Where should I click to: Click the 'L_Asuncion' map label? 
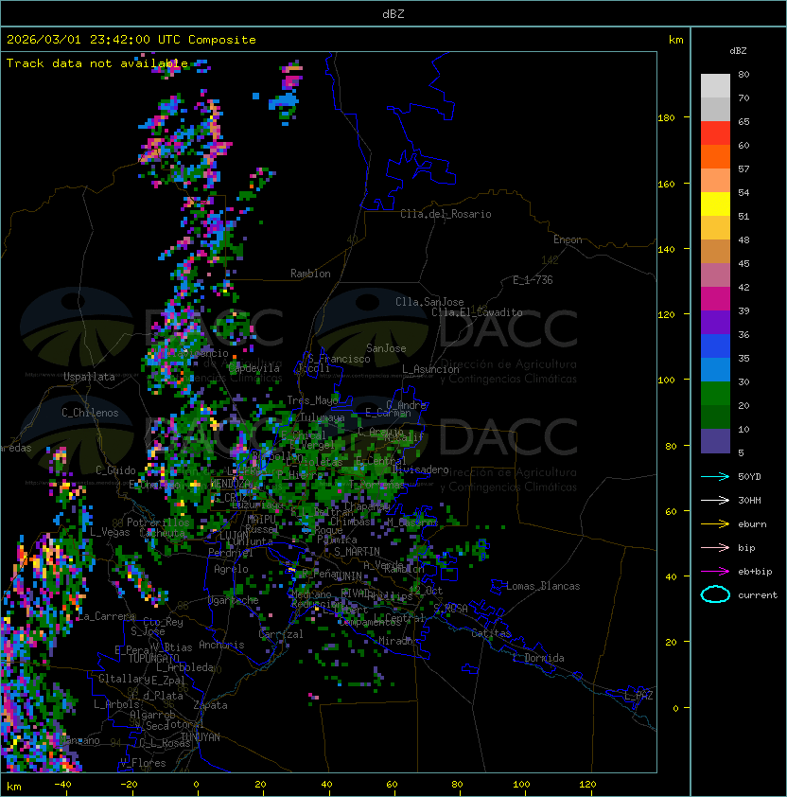(430, 369)
